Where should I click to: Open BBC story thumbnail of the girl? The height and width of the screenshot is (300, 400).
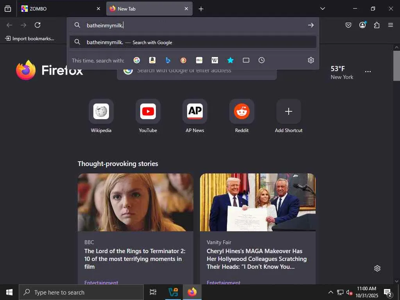coord(136,202)
